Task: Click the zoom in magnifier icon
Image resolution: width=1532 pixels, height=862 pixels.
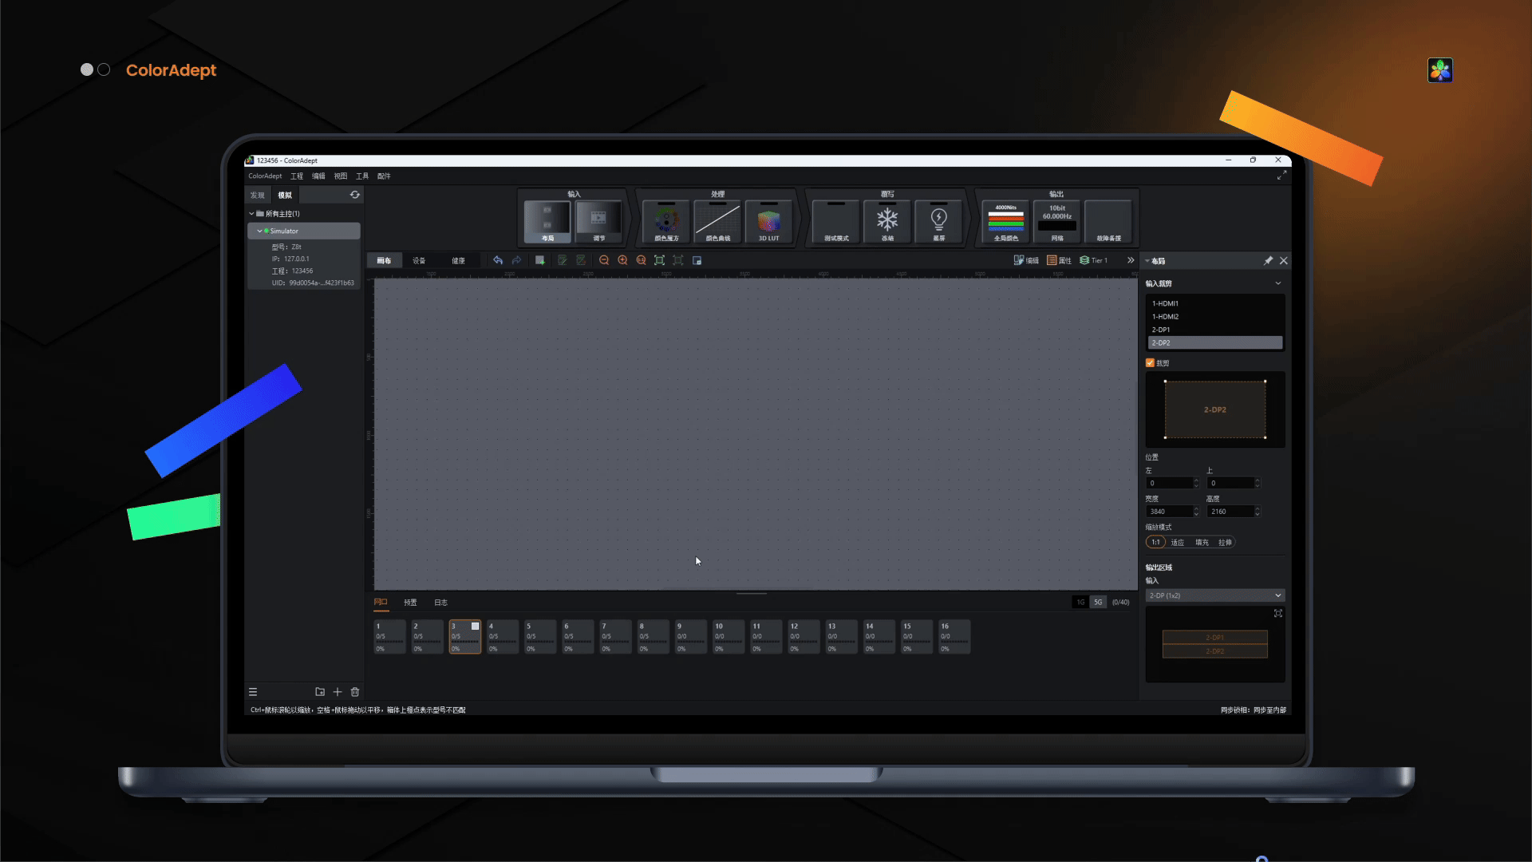Action: (x=622, y=260)
